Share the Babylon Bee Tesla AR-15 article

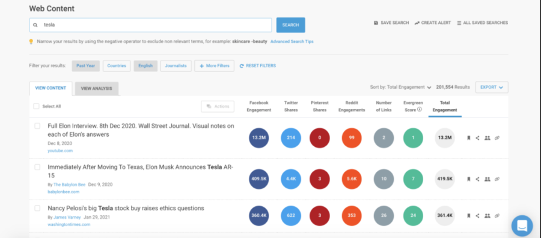477,179
